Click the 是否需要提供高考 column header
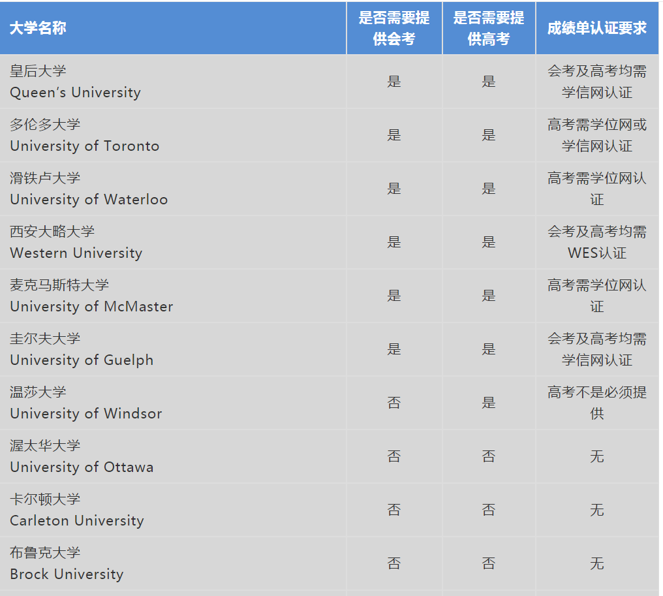663x596 pixels. pos(489,28)
